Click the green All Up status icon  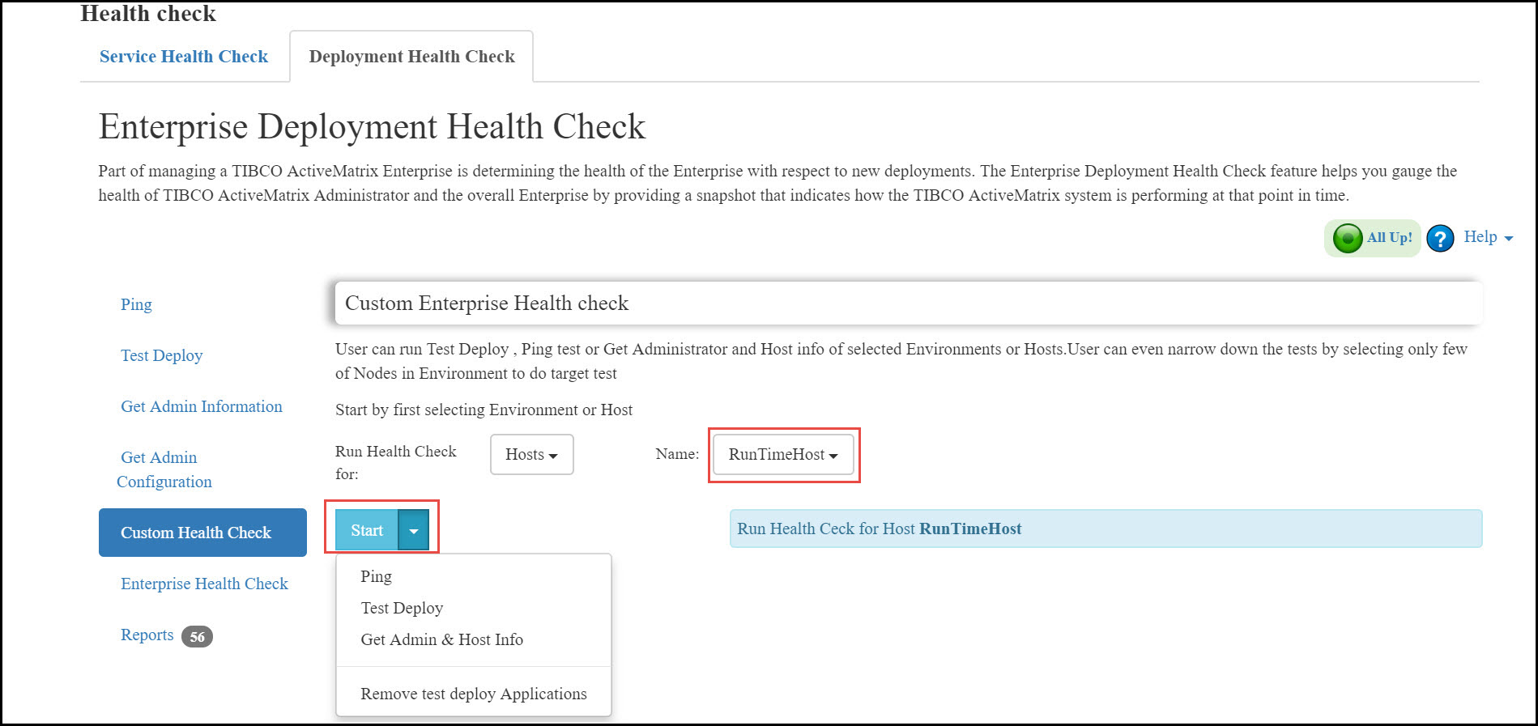(1348, 239)
